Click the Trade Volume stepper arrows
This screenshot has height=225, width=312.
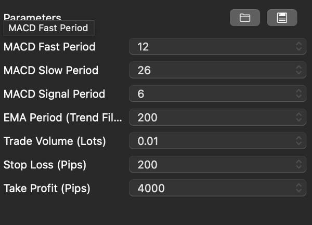[x=299, y=141]
